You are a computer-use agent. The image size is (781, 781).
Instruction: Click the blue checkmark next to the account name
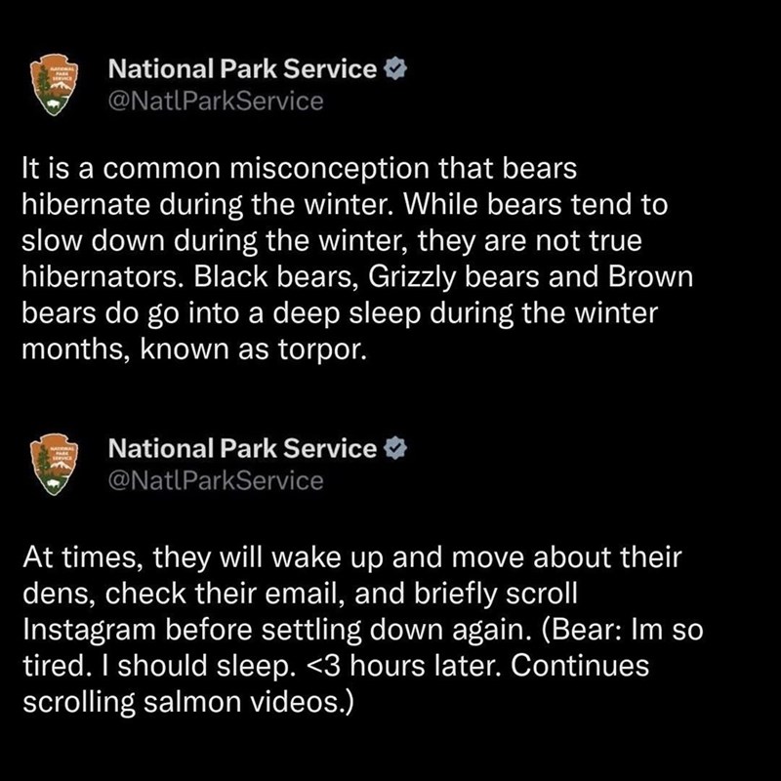pyautogui.click(x=396, y=68)
